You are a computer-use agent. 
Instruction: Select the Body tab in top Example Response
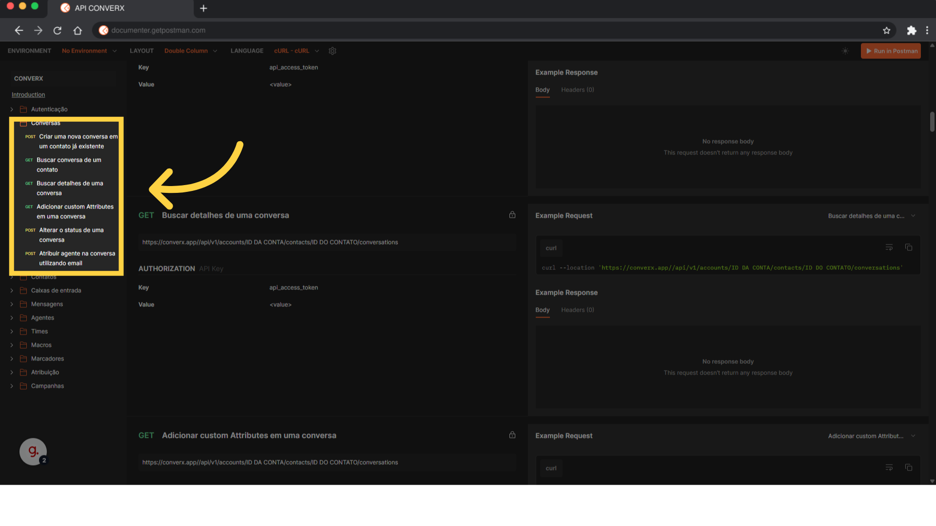pyautogui.click(x=542, y=90)
